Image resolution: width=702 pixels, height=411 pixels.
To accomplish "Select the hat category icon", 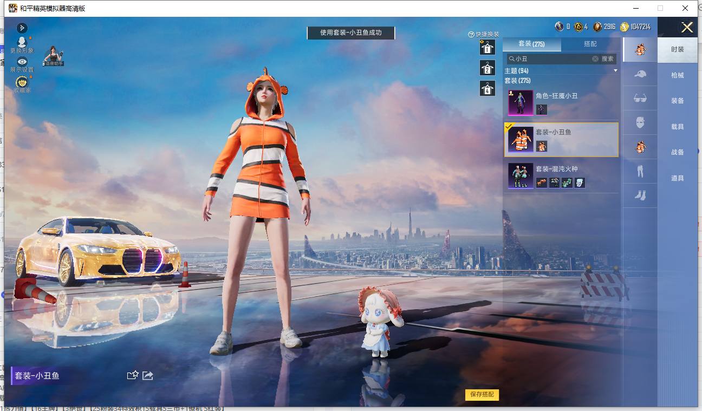I will (x=640, y=74).
